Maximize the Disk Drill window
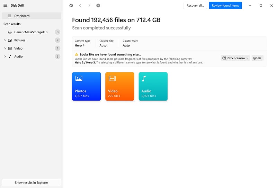The height and width of the screenshot is (188, 277). (x=261, y=6)
